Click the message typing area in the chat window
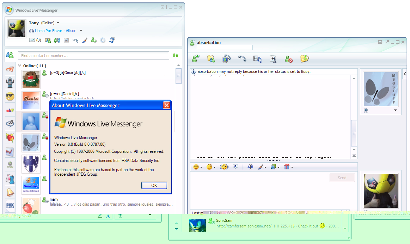Screen dimensions: 410x244 point(259,191)
